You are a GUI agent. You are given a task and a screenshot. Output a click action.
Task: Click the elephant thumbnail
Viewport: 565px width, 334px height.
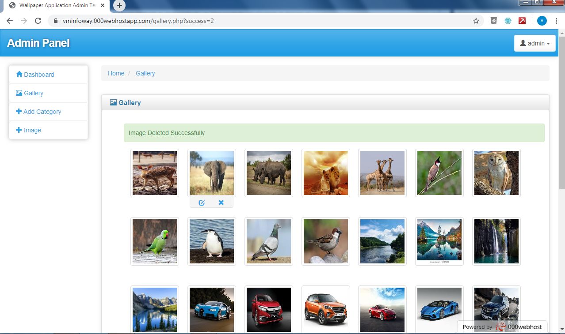pyautogui.click(x=212, y=173)
